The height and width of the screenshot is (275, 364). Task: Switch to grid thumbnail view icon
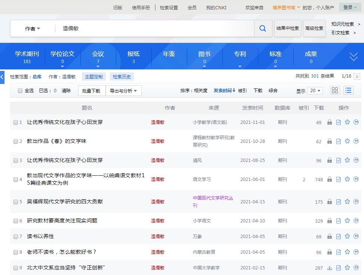click(x=335, y=90)
